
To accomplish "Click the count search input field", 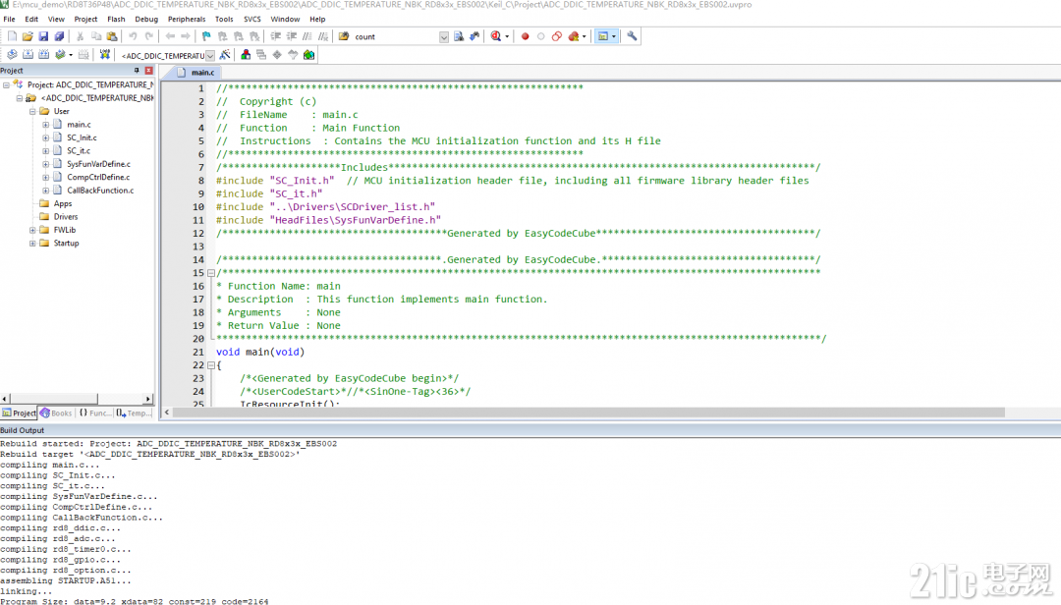I will point(396,37).
